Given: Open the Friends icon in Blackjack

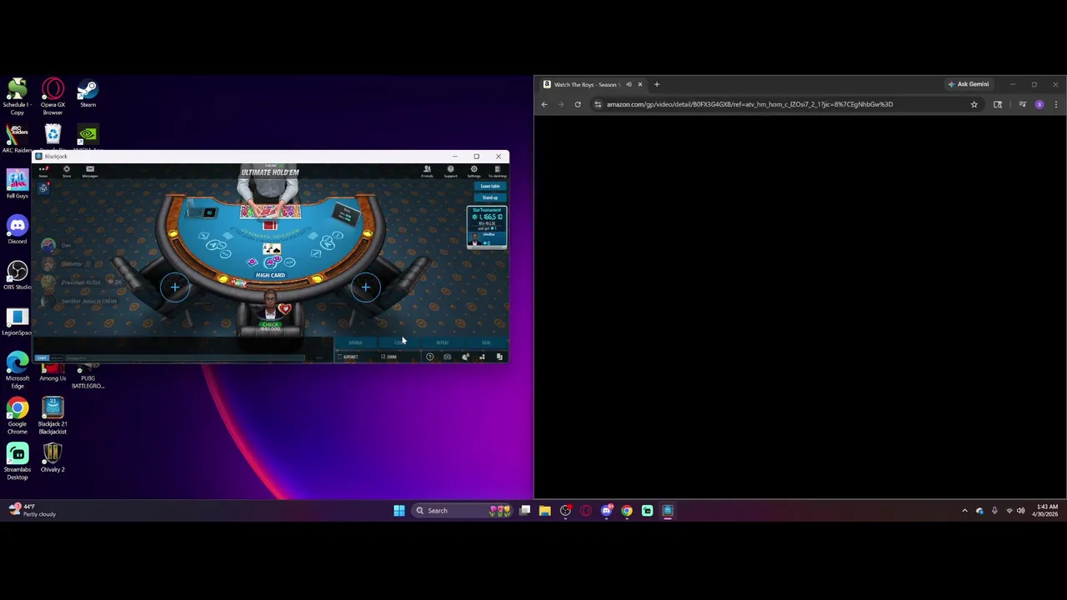Looking at the screenshot, I should pyautogui.click(x=427, y=171).
